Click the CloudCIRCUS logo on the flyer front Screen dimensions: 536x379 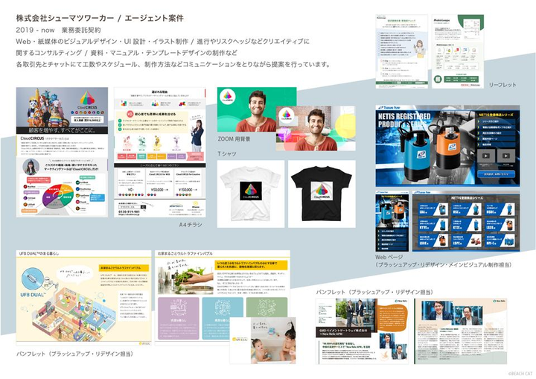88,99
